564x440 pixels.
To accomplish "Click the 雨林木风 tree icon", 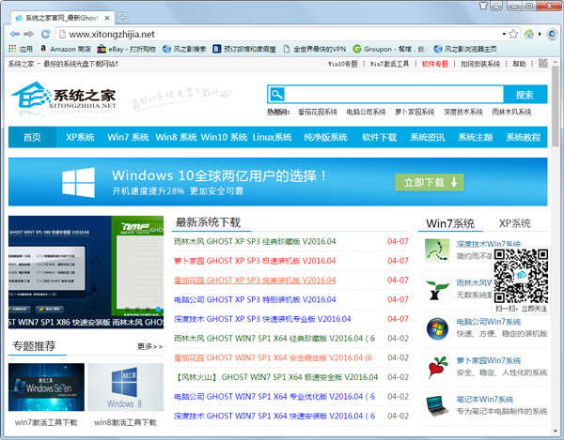I will point(437,289).
